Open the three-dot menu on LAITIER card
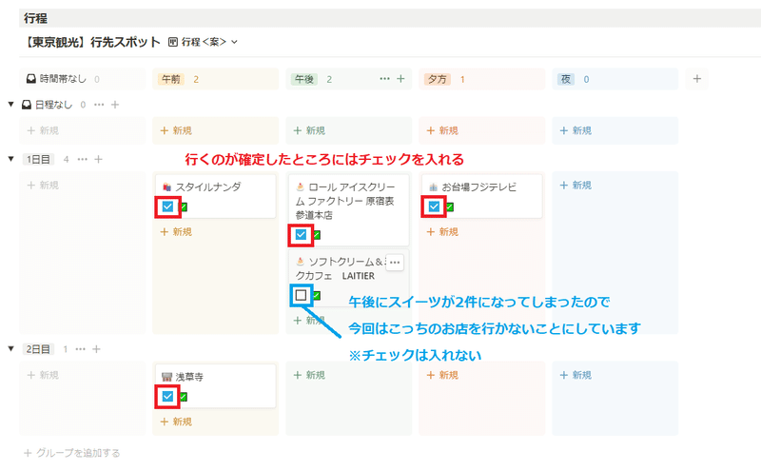 click(395, 263)
